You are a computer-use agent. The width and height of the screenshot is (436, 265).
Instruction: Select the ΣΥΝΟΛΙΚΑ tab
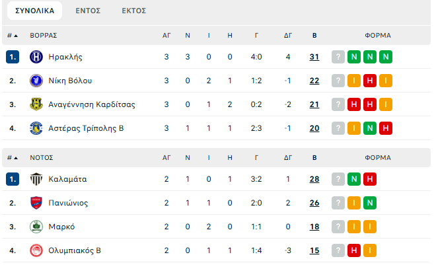34,11
